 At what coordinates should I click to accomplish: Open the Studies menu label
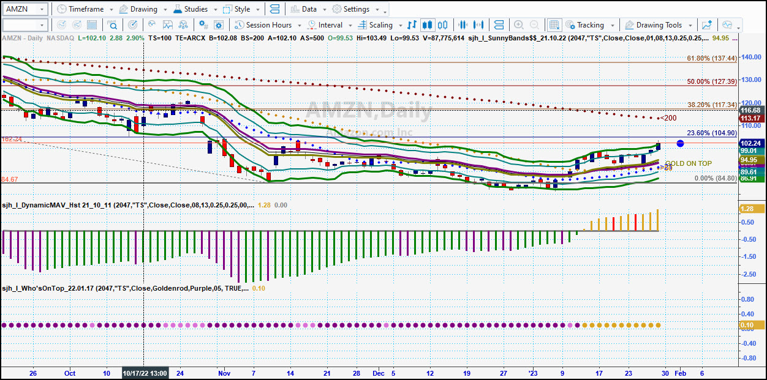click(196, 9)
